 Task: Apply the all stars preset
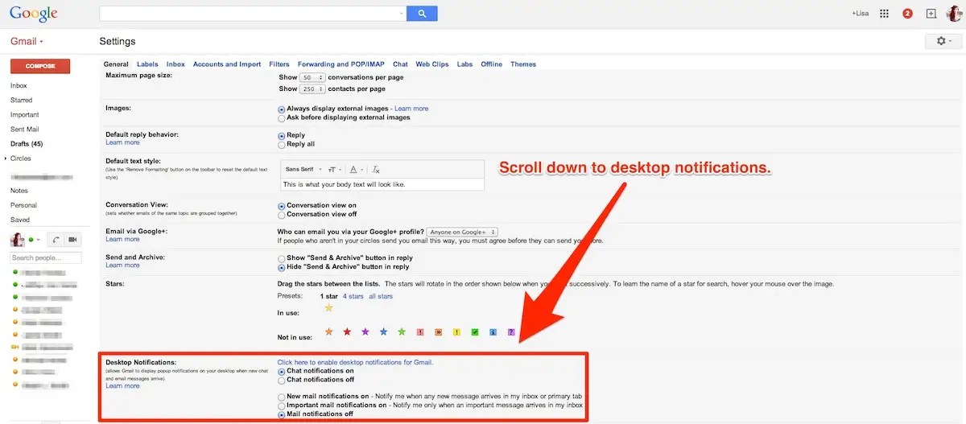(x=381, y=296)
